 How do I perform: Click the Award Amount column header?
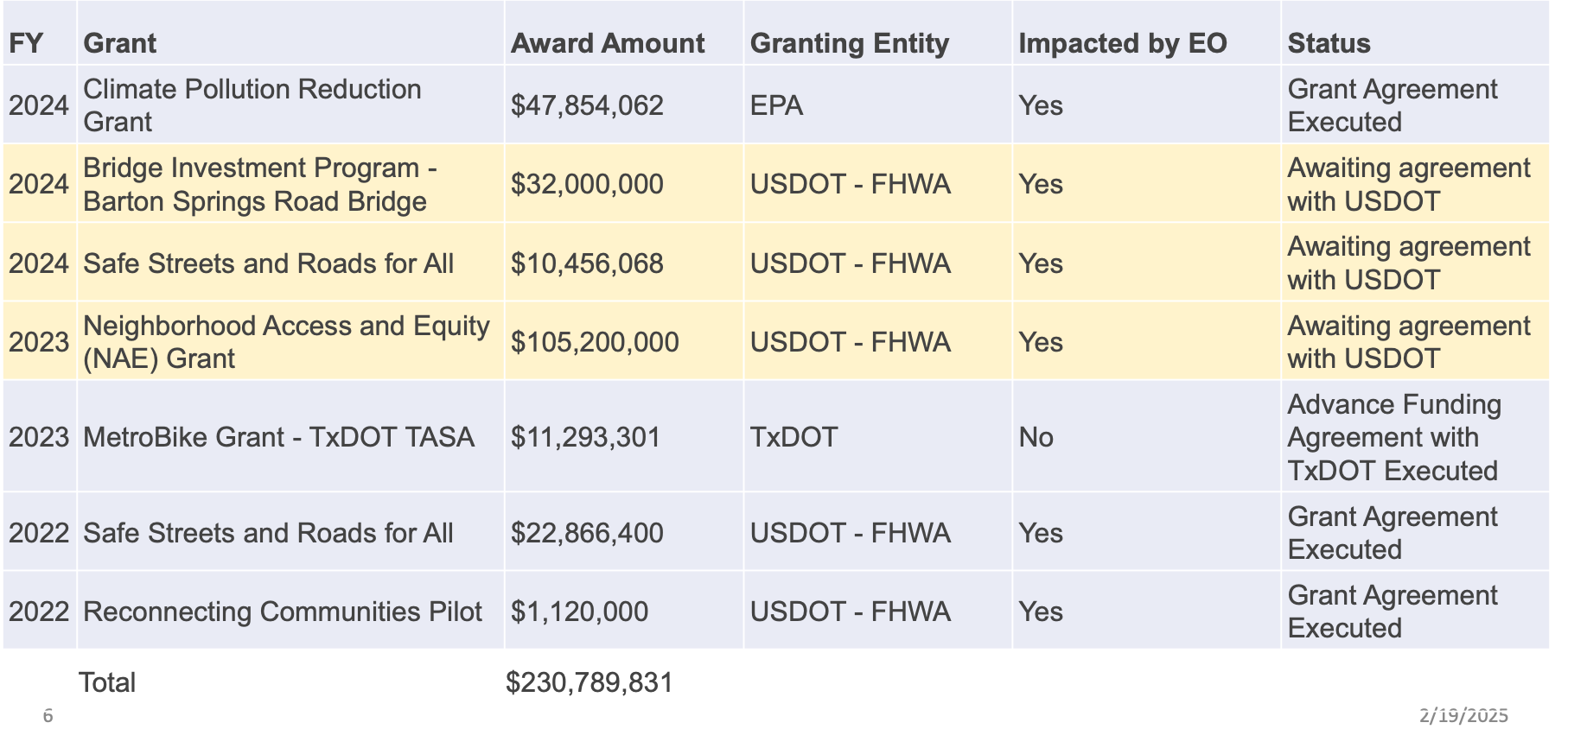point(607,43)
